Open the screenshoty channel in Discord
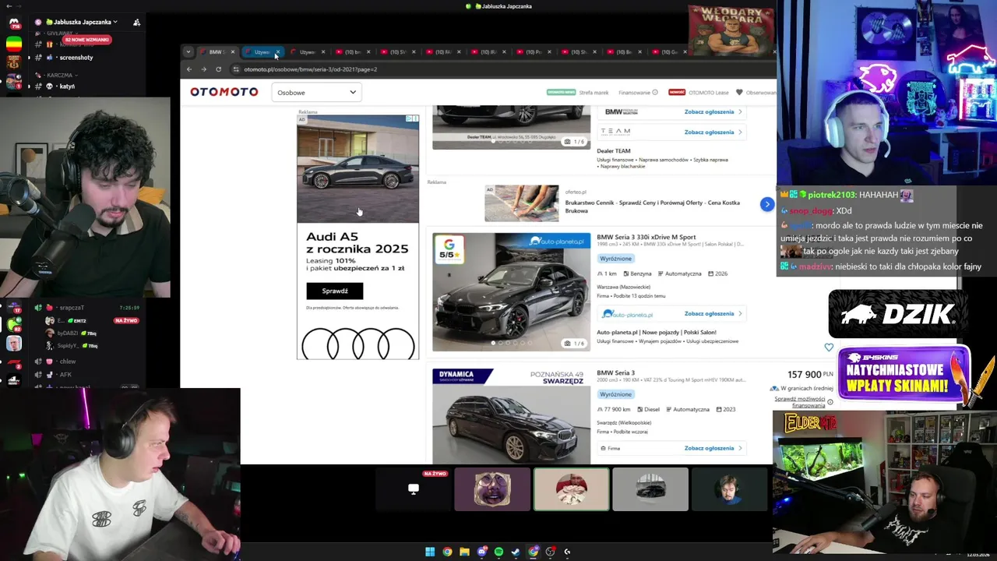 [x=76, y=58]
